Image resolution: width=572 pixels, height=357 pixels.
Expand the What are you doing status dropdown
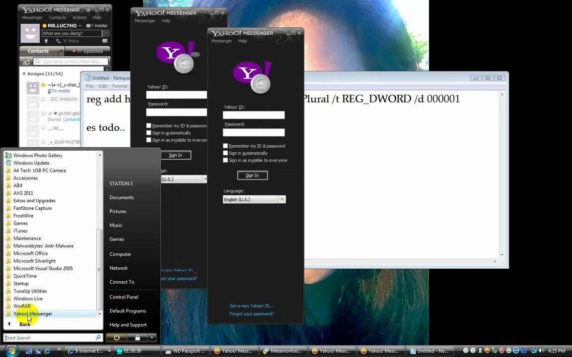(106, 33)
